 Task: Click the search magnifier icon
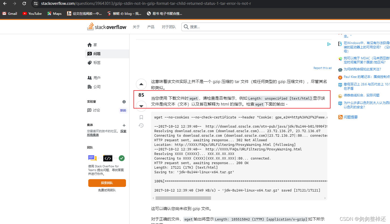[186, 27]
